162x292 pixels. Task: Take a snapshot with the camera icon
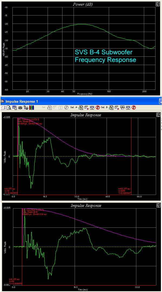coord(20,108)
